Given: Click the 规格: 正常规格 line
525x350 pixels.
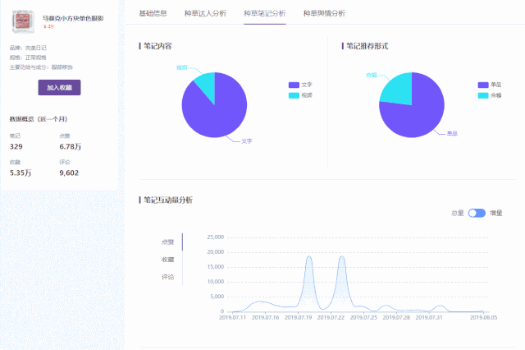Looking at the screenshot, I should [28, 58].
